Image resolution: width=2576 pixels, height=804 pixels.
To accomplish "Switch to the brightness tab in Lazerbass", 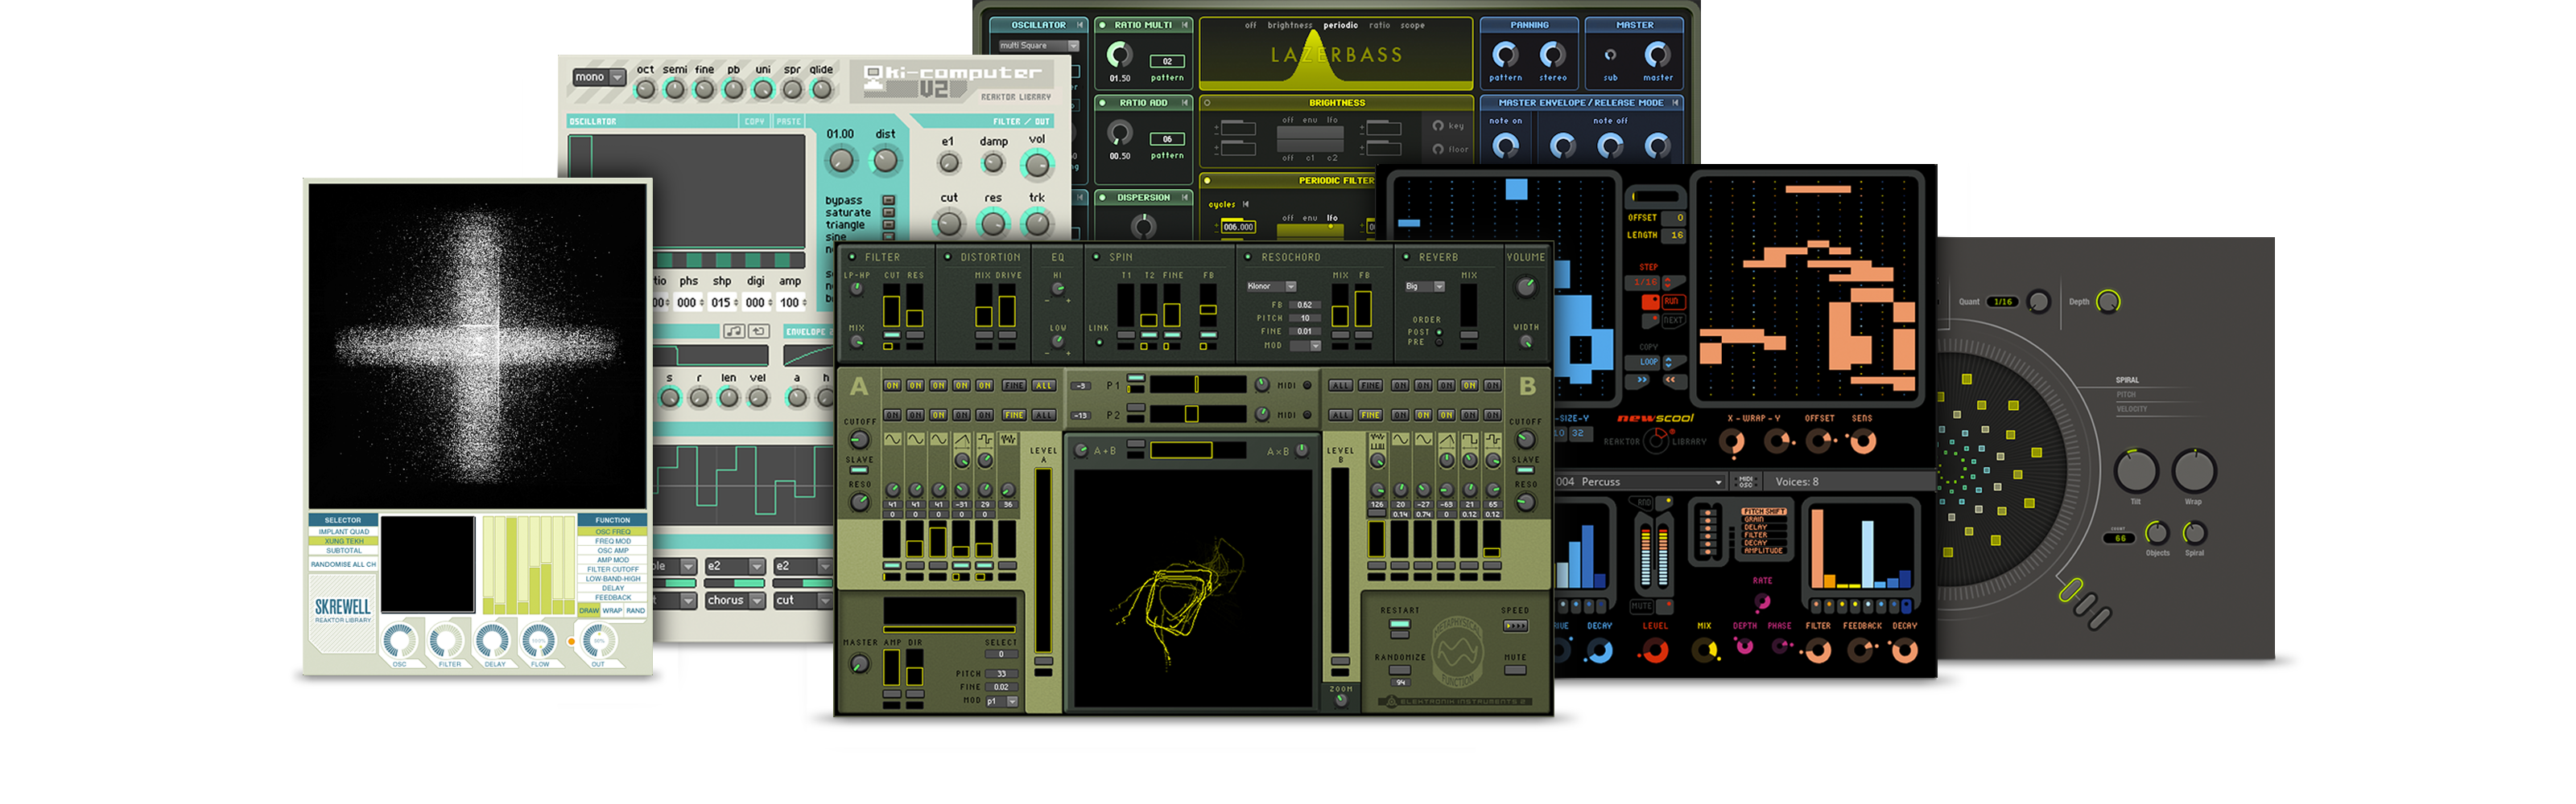I will 1290,25.
